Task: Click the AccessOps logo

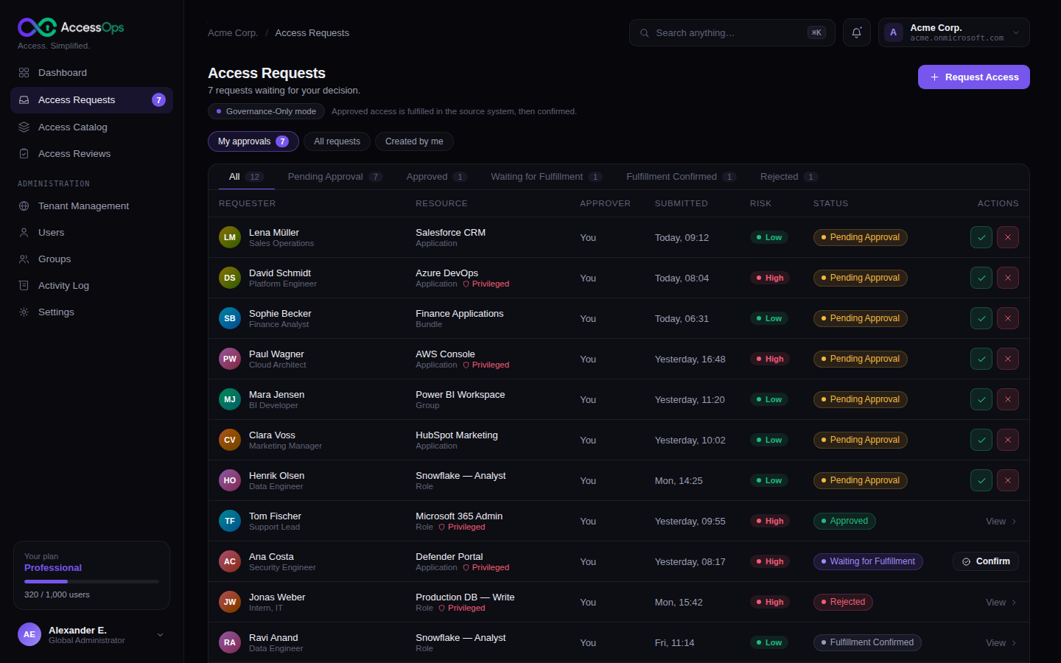Action: (71, 27)
